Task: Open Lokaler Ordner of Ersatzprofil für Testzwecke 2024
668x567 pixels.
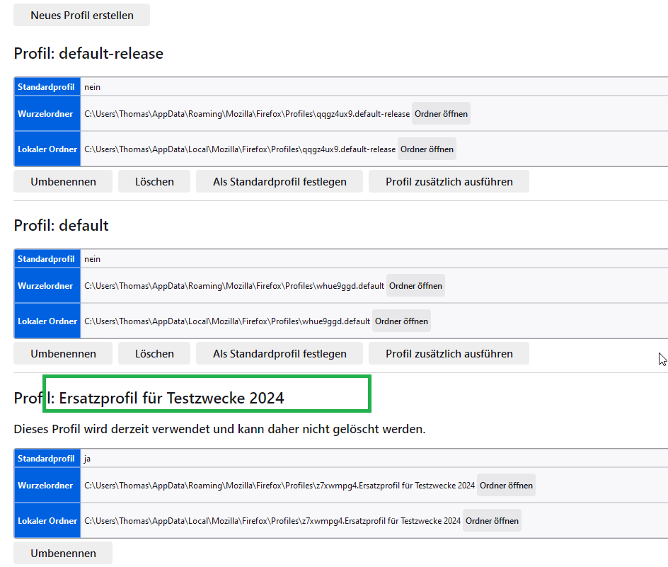Action: [x=492, y=521]
